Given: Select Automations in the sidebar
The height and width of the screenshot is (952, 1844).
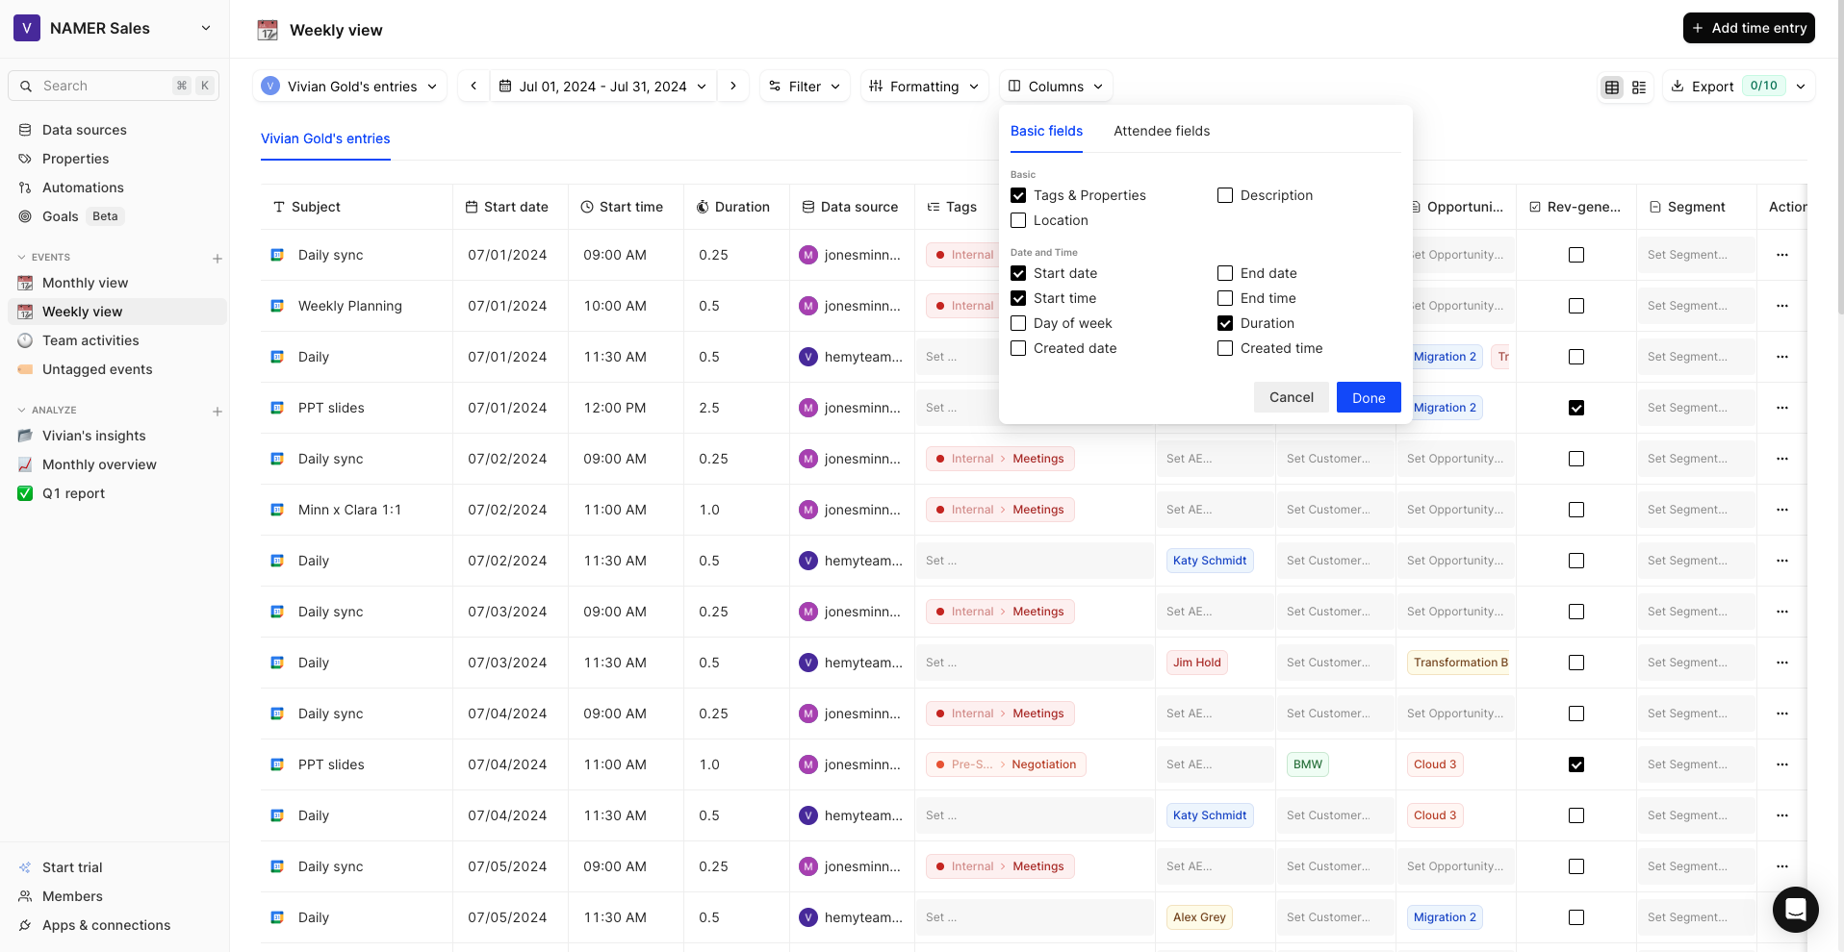Looking at the screenshot, I should click(82, 188).
